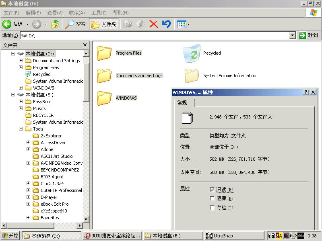Viewport: 322px width, 241px height.
Task: Open the Help (帮助) menu
Action: click(121, 13)
